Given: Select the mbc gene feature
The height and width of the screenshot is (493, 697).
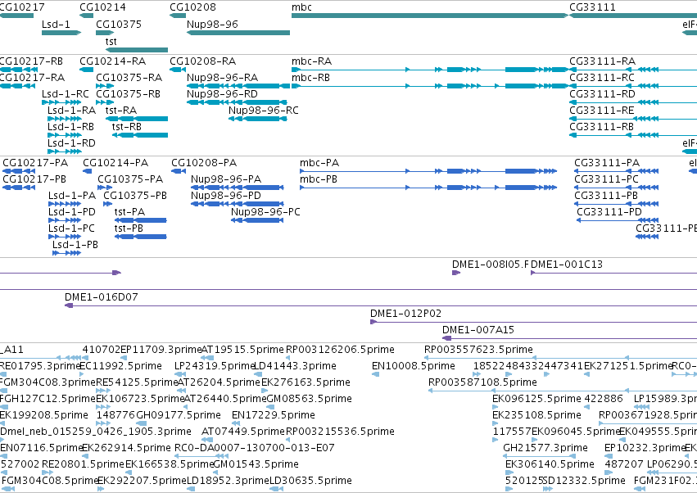Looking at the screenshot, I should 430,16.
